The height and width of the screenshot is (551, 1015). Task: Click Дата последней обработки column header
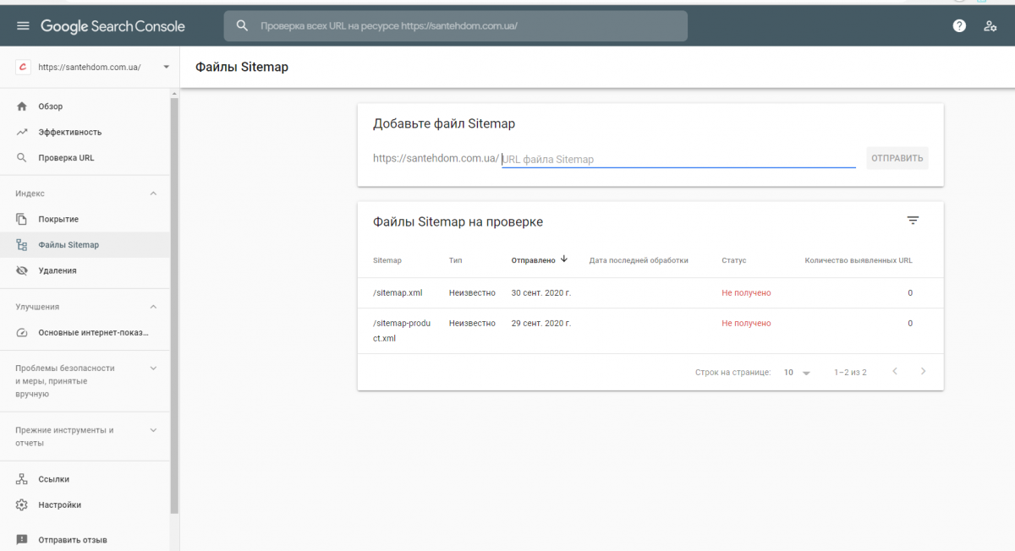639,260
